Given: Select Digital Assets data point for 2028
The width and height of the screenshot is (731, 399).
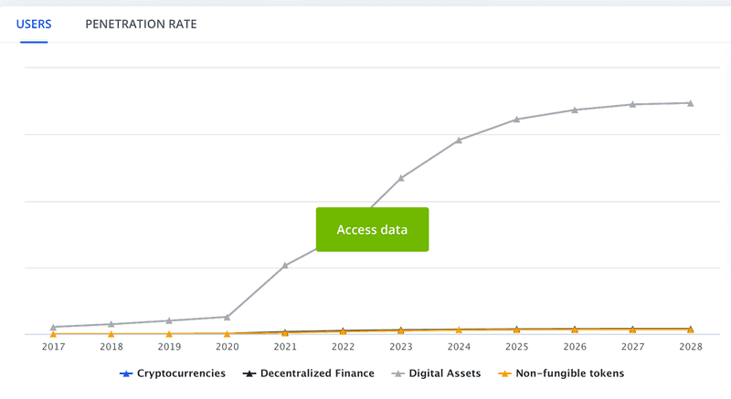Looking at the screenshot, I should (691, 103).
